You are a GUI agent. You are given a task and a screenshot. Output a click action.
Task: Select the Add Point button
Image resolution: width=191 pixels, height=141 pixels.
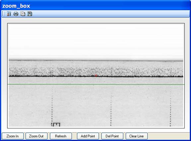[x=88, y=136]
